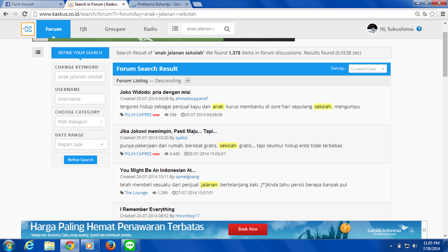Toggle the sidebar list icon left of Refine
Screen dimensions: 448x252
[38, 52]
